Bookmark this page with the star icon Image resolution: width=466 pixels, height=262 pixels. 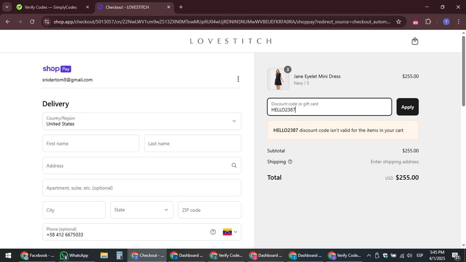point(399,22)
